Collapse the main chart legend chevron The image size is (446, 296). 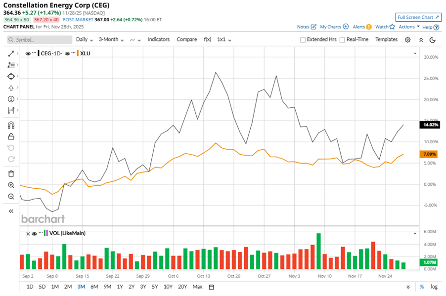click(415, 53)
